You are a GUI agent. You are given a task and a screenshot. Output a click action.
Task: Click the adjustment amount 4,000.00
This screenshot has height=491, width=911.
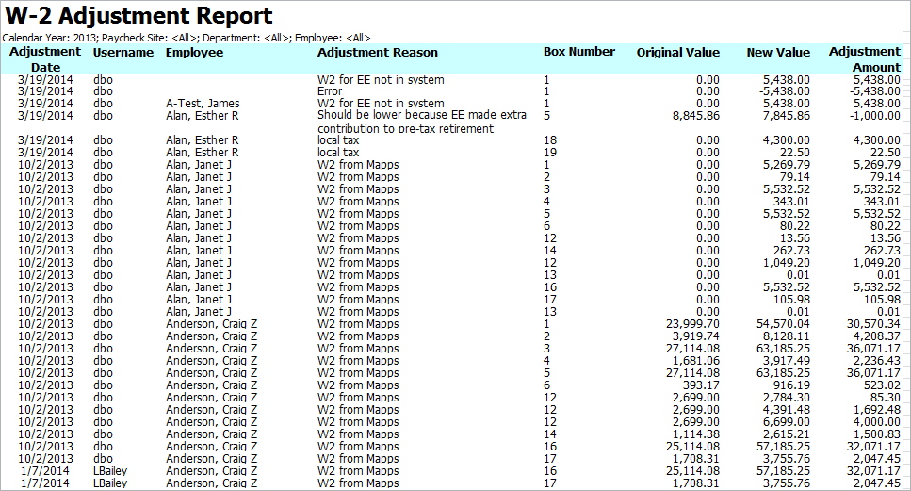877,422
